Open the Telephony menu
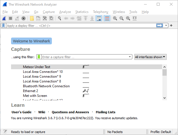Screen dimensions: 178x135 (x=101, y=12)
